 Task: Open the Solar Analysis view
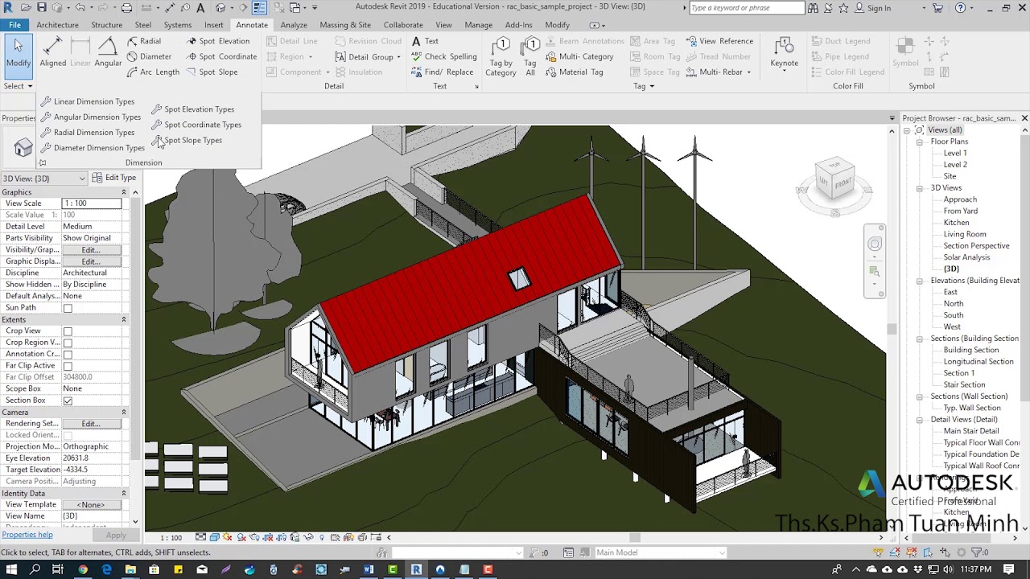[x=966, y=257]
